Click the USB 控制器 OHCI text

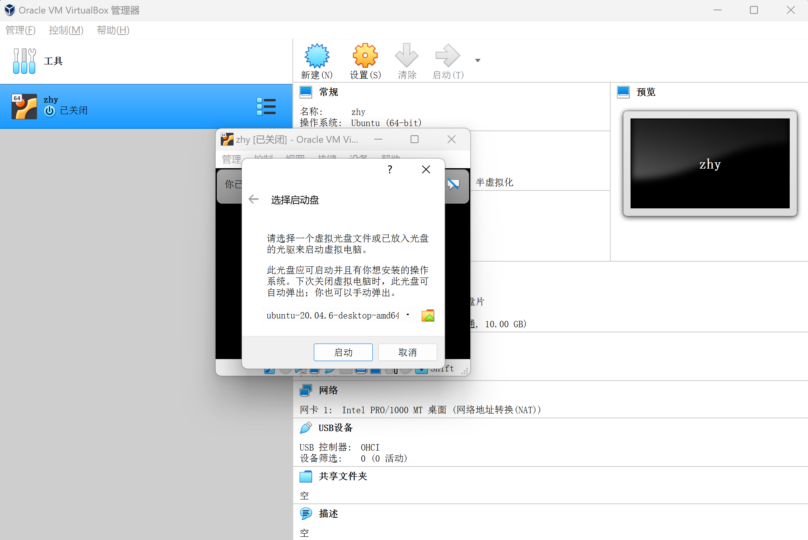(339, 447)
